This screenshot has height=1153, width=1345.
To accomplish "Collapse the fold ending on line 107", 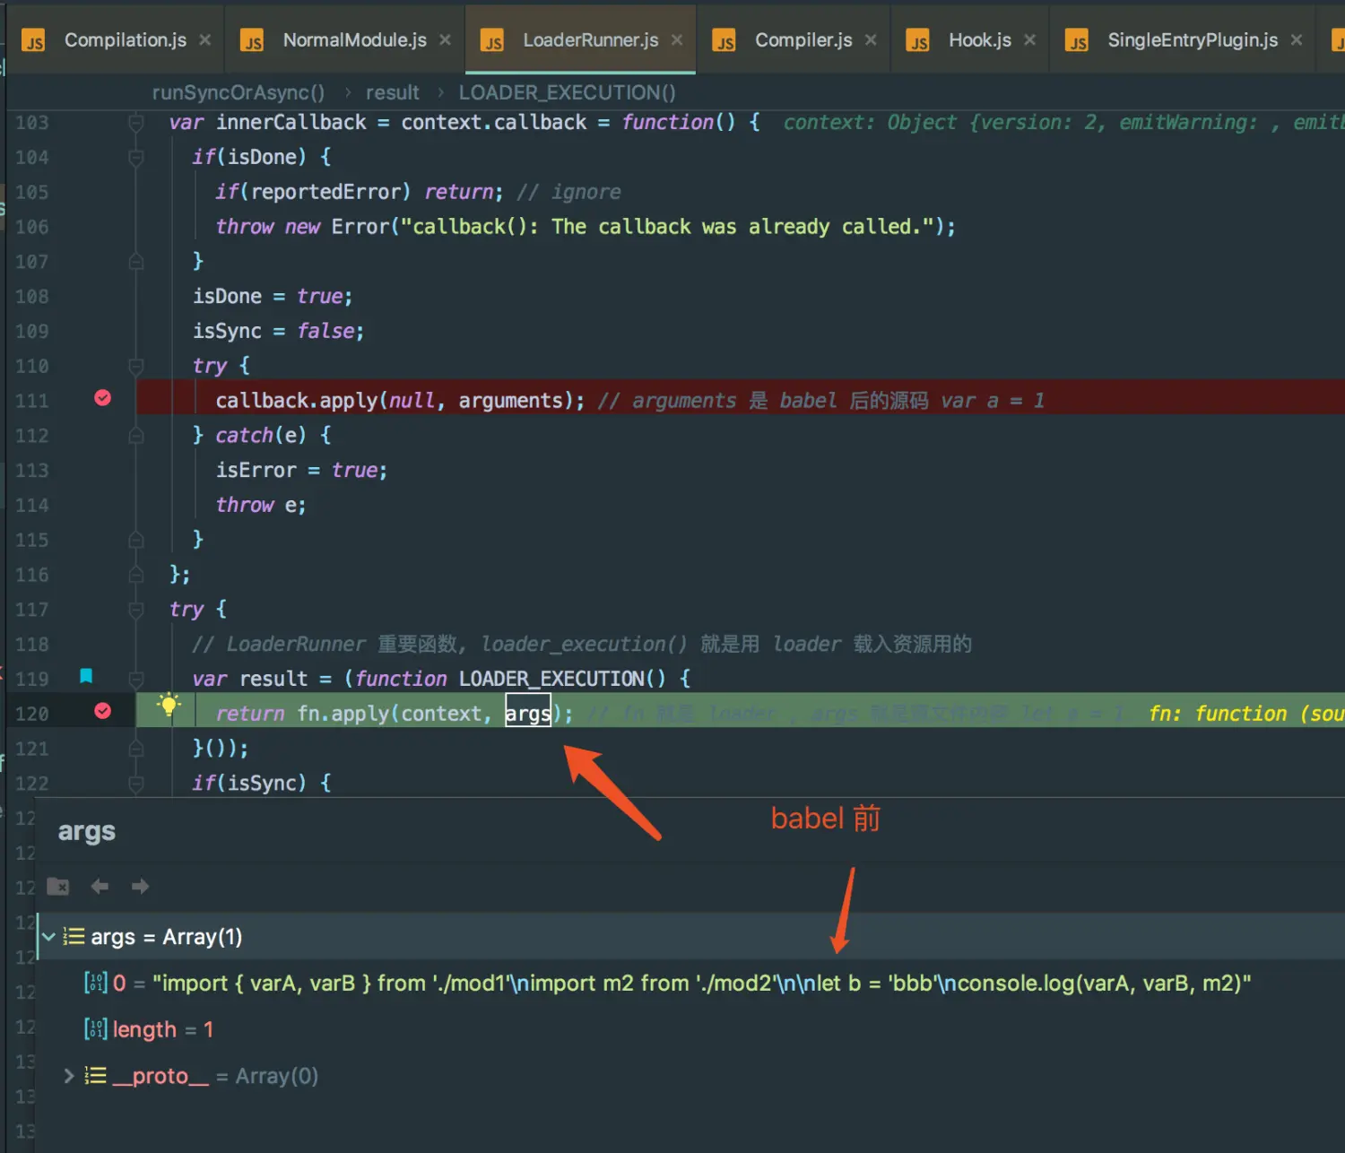I will (x=136, y=262).
